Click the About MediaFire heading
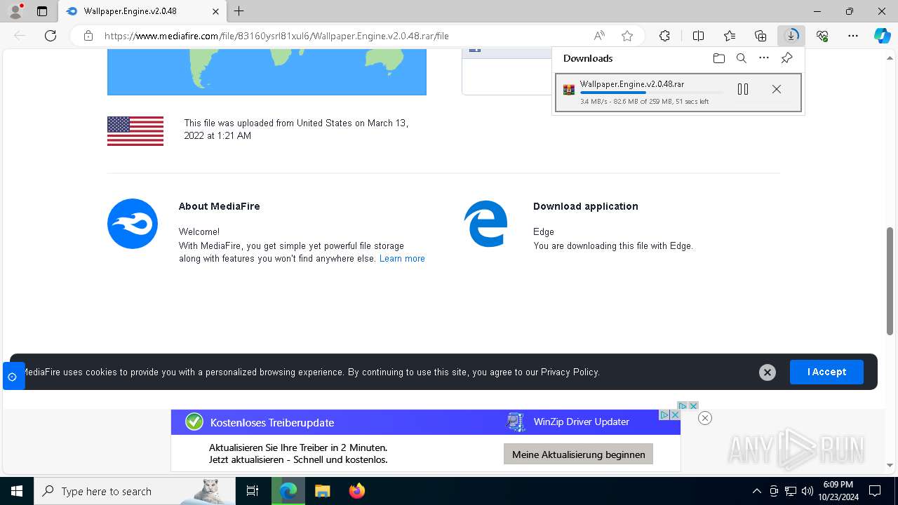Viewport: 898px width, 505px height. click(219, 206)
